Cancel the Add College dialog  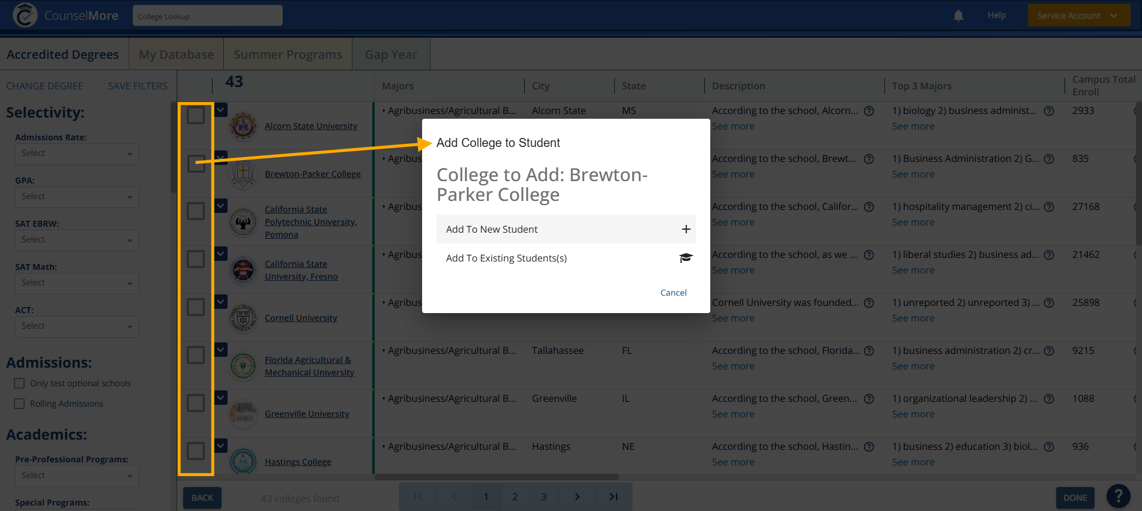[673, 293]
